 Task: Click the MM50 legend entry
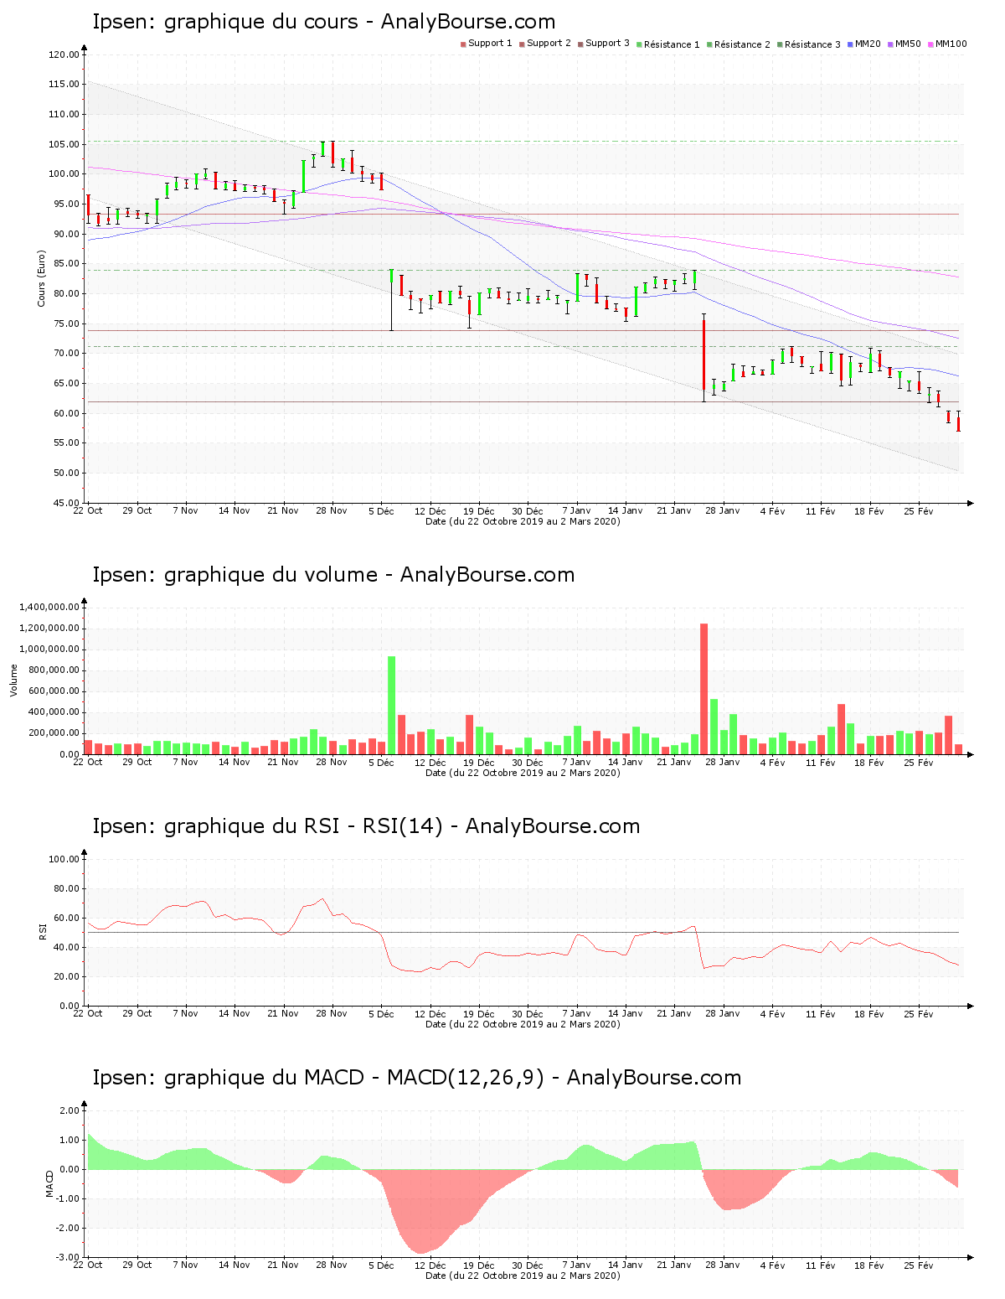(904, 44)
